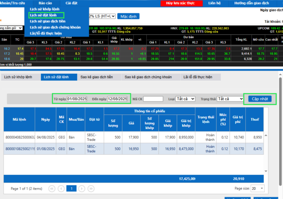Viewport: 283px width, 199px height.
Task: Open the Cài đặt menu
Action: pos(72,3)
